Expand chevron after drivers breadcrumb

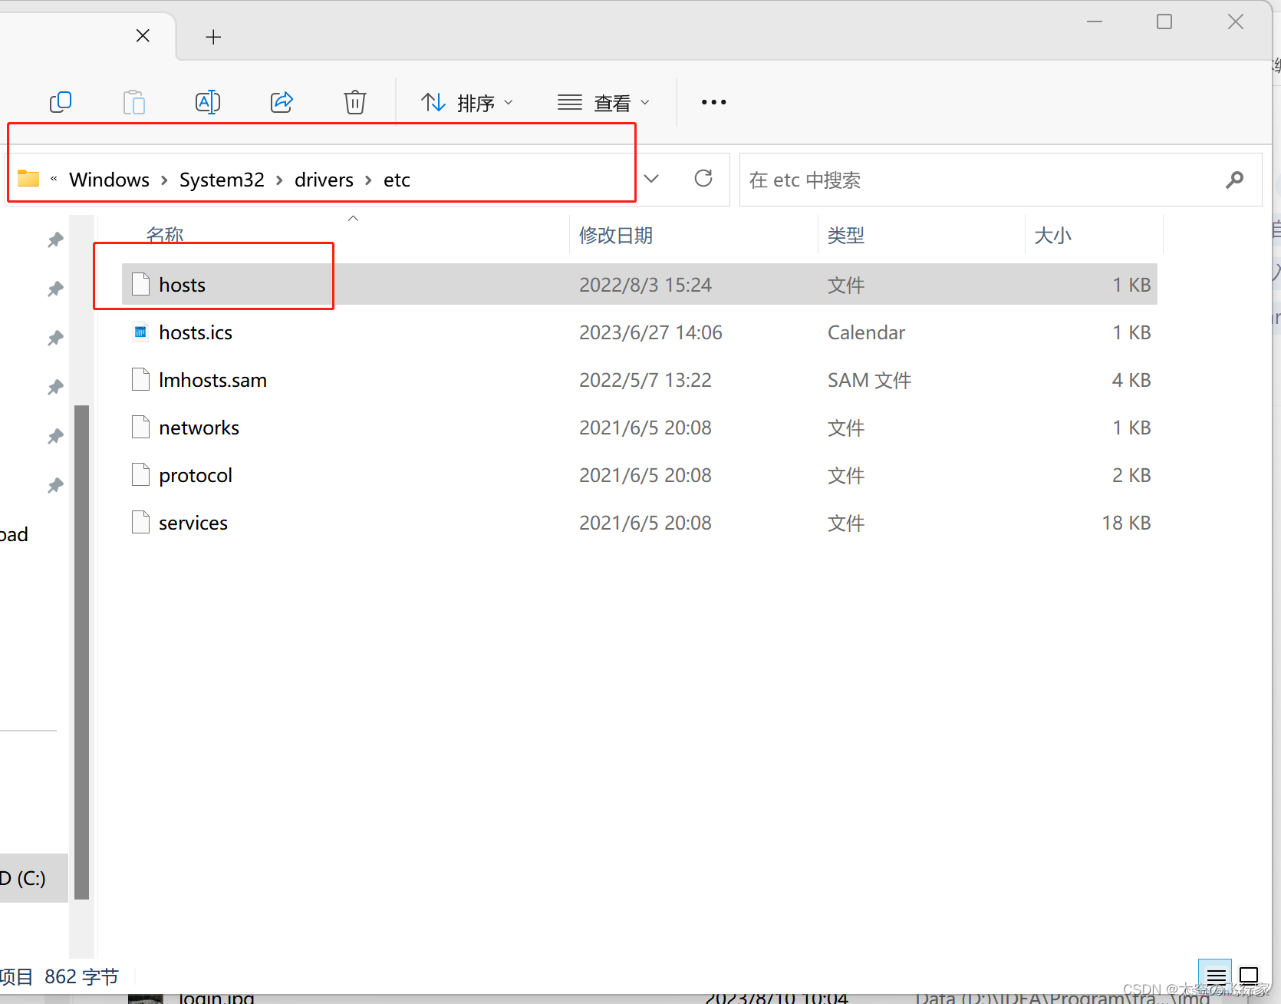tap(368, 180)
